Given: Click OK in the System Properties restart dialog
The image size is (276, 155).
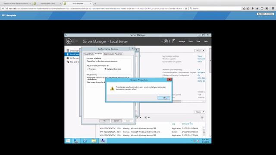Looking at the screenshot, I should point(164,98).
